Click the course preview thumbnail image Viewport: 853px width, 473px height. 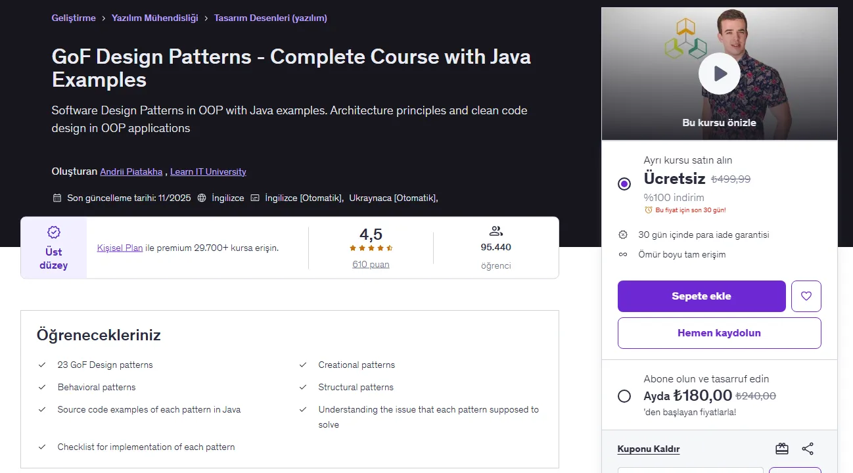719,74
